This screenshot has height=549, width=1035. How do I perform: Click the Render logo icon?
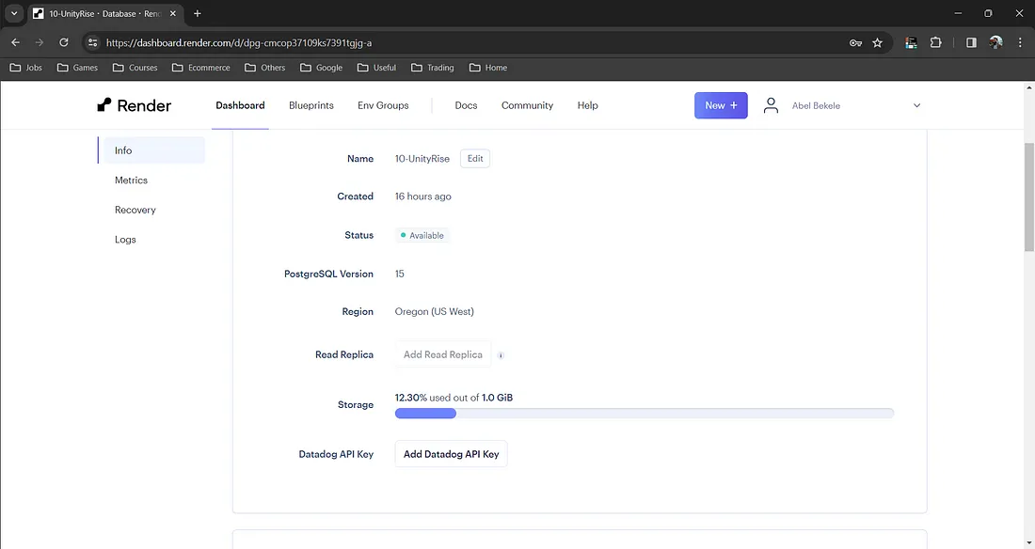click(103, 104)
